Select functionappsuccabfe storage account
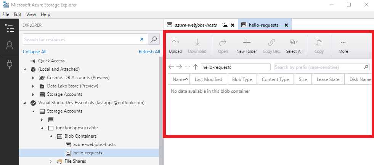 (x=77, y=128)
